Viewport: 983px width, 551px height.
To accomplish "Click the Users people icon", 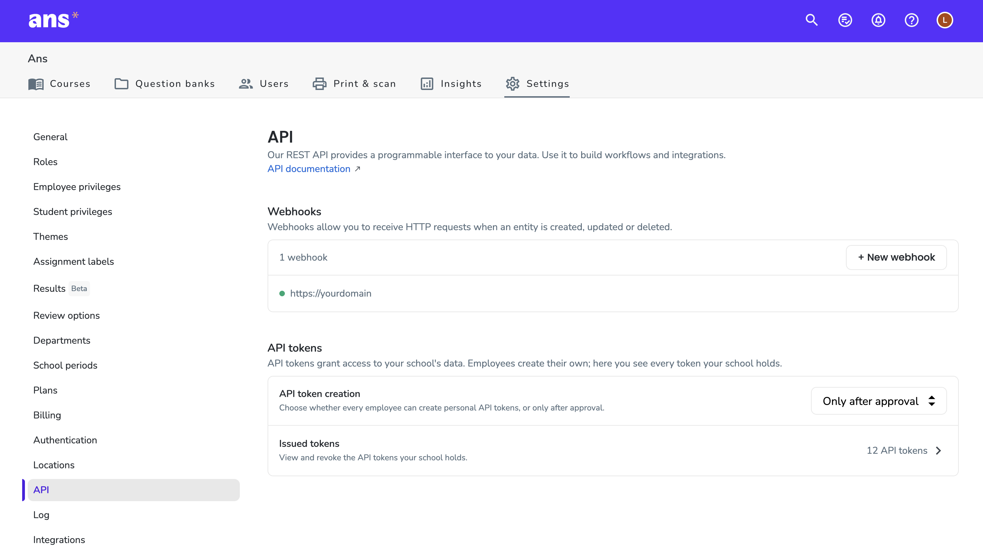I will click(x=246, y=83).
